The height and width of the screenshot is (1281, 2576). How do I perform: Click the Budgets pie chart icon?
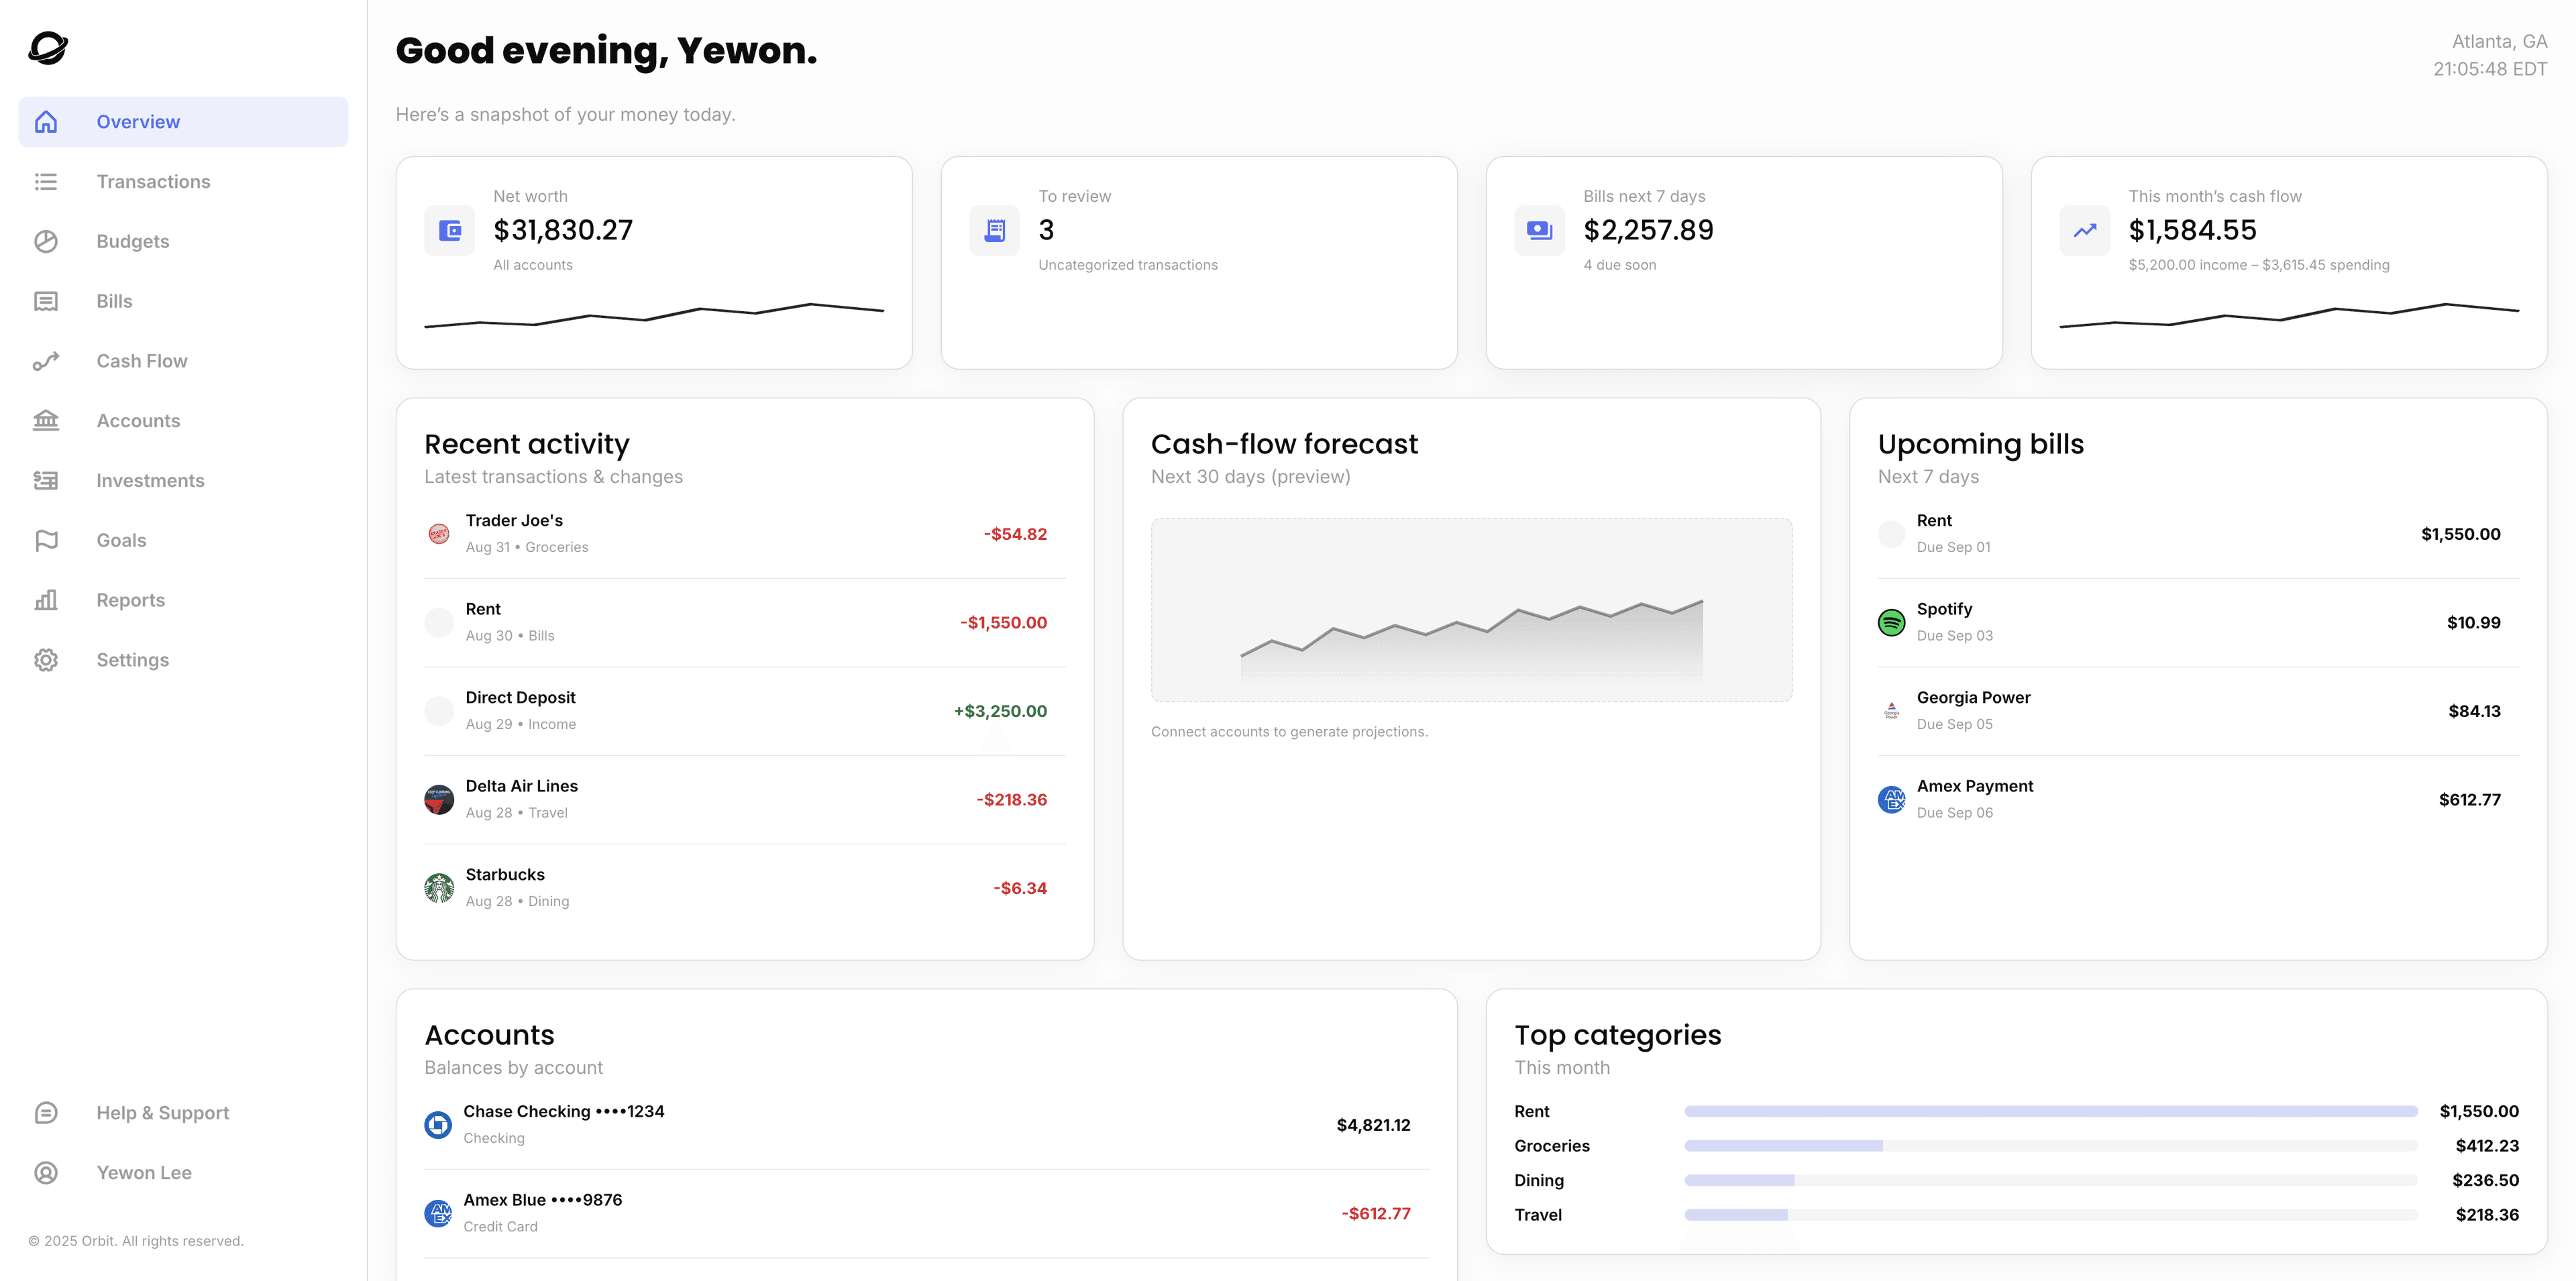click(46, 241)
